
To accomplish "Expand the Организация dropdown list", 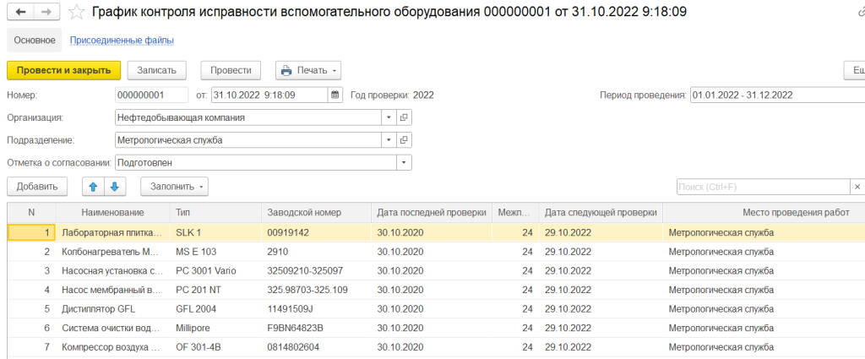I will tap(389, 117).
